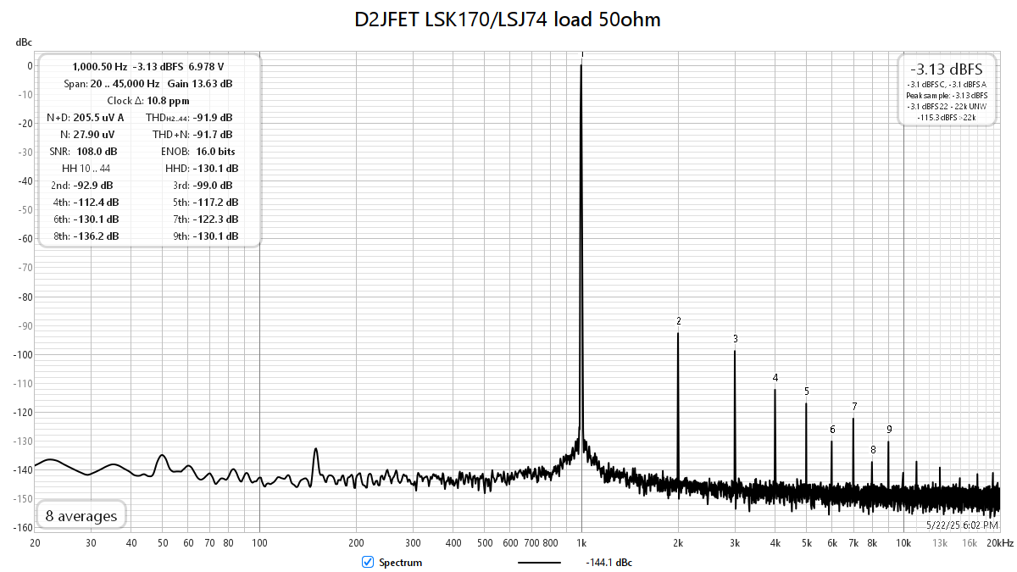The height and width of the screenshot is (572, 1017).
Task: Click the Span: 20 .. 45,000 Hz text
Action: tap(112, 84)
